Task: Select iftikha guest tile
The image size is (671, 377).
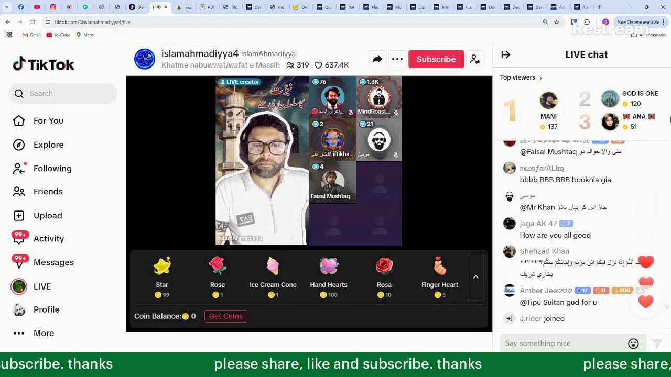Action: point(332,139)
